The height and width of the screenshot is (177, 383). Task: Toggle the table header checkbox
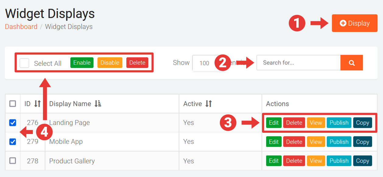point(13,104)
